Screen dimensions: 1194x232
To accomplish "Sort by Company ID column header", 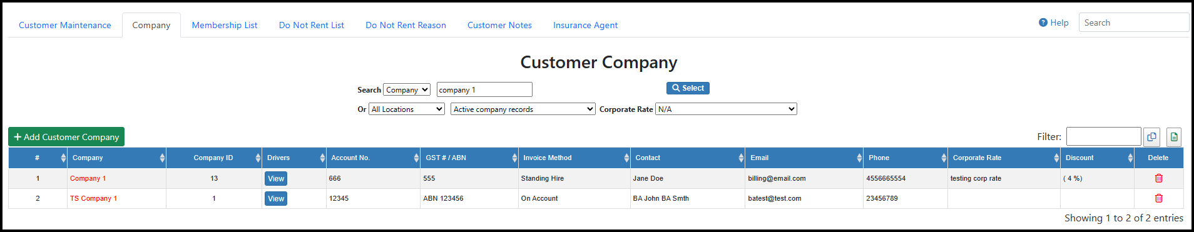I will (x=213, y=158).
